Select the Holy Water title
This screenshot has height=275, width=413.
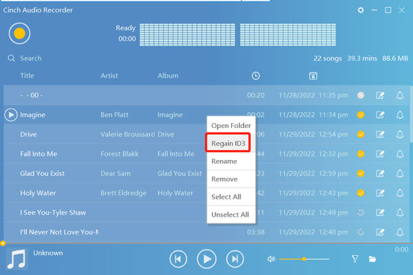tap(38, 193)
